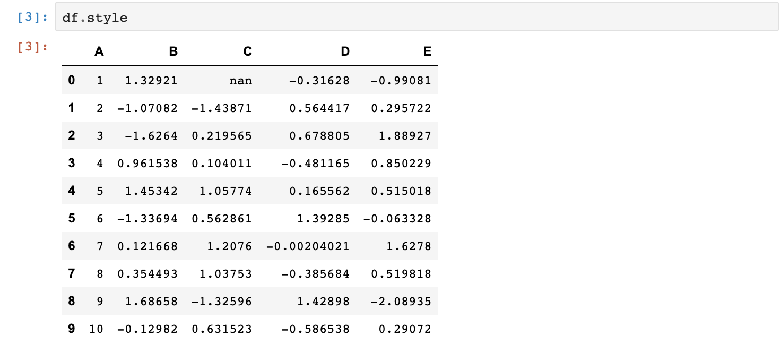Click column header A

[x=99, y=51]
